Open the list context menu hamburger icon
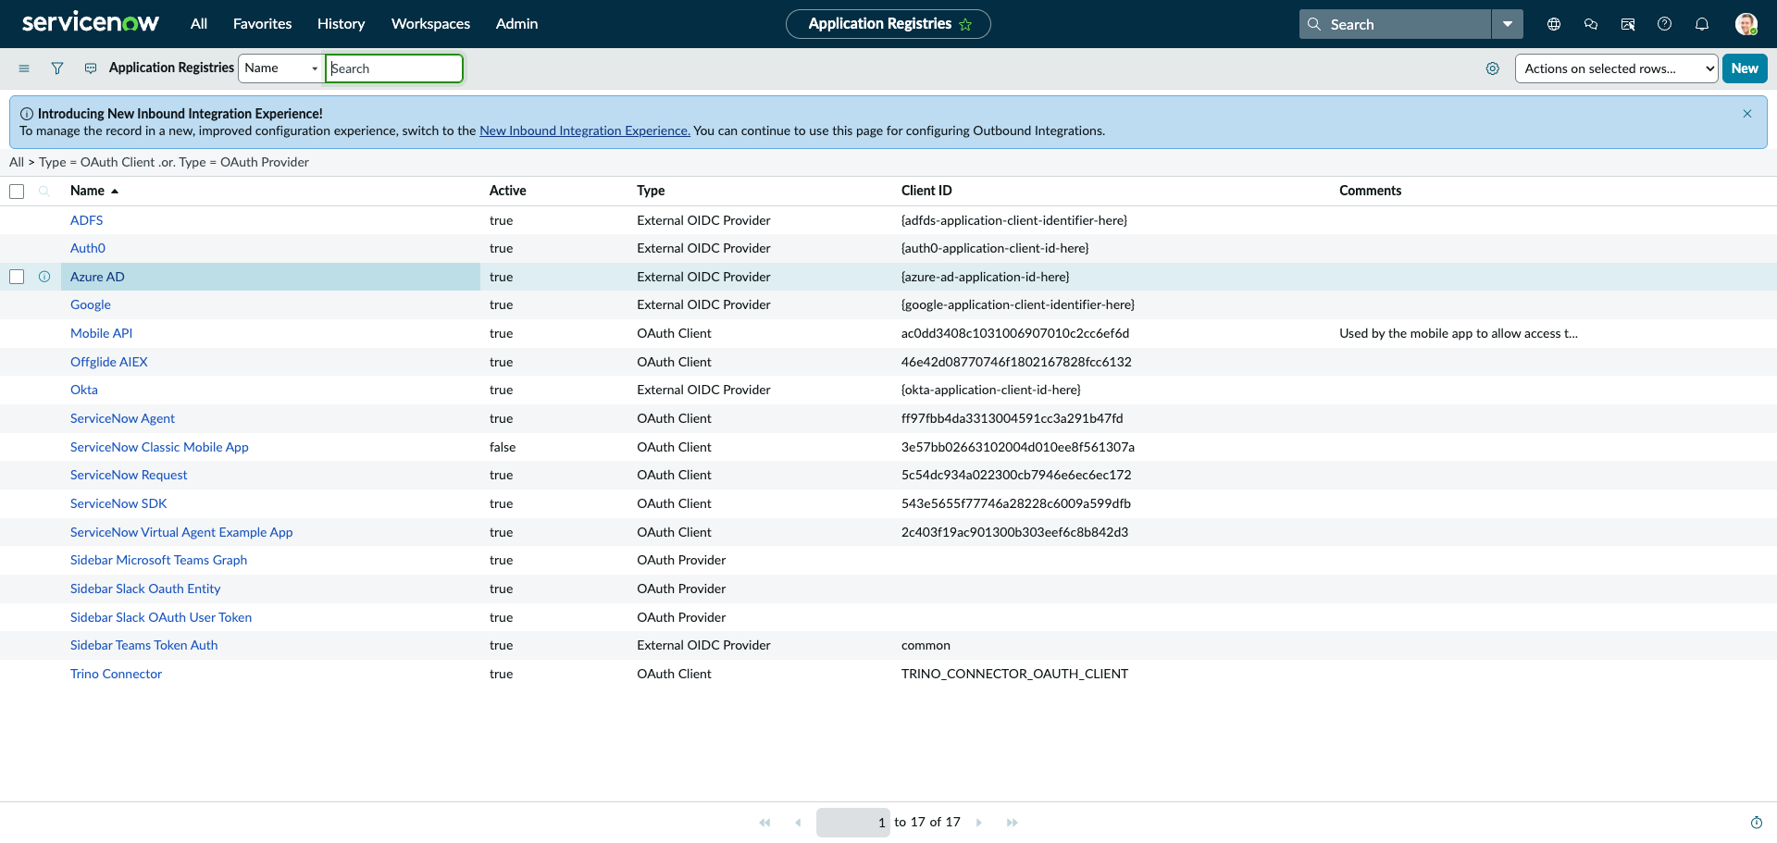The height and width of the screenshot is (843, 1777). (24, 68)
